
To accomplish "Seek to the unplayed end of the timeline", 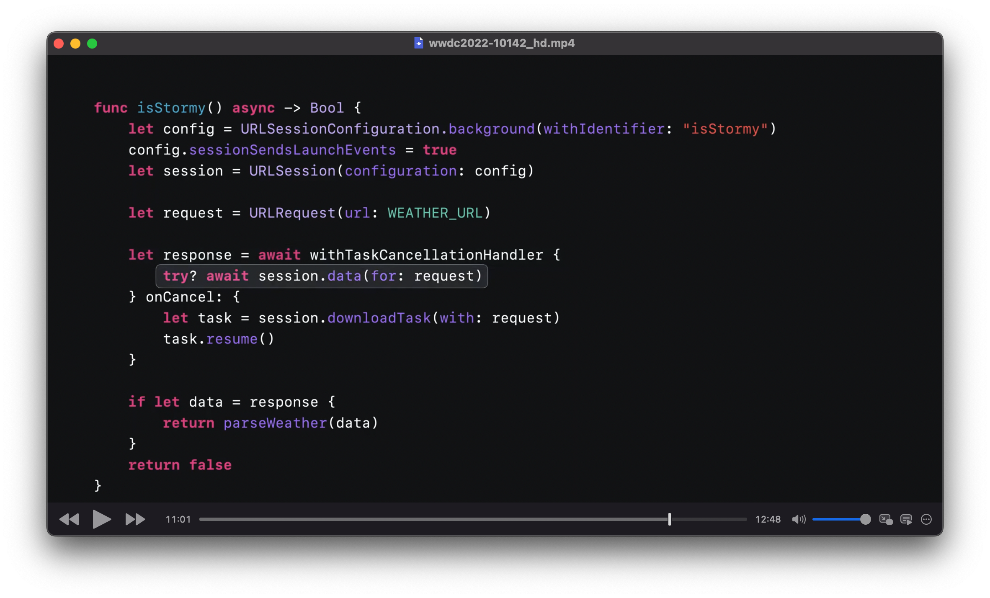I will 745,519.
